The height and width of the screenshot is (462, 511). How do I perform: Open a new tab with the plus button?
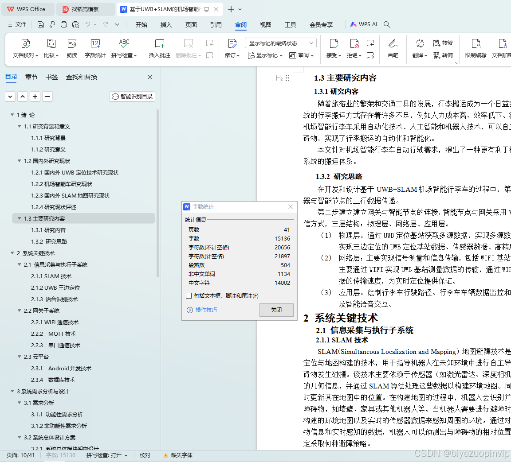point(231,9)
